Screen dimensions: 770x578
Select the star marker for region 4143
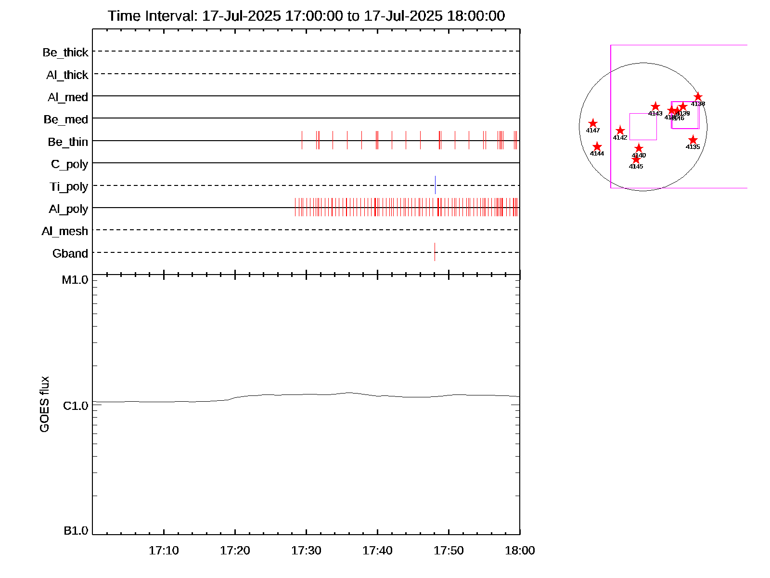point(655,106)
